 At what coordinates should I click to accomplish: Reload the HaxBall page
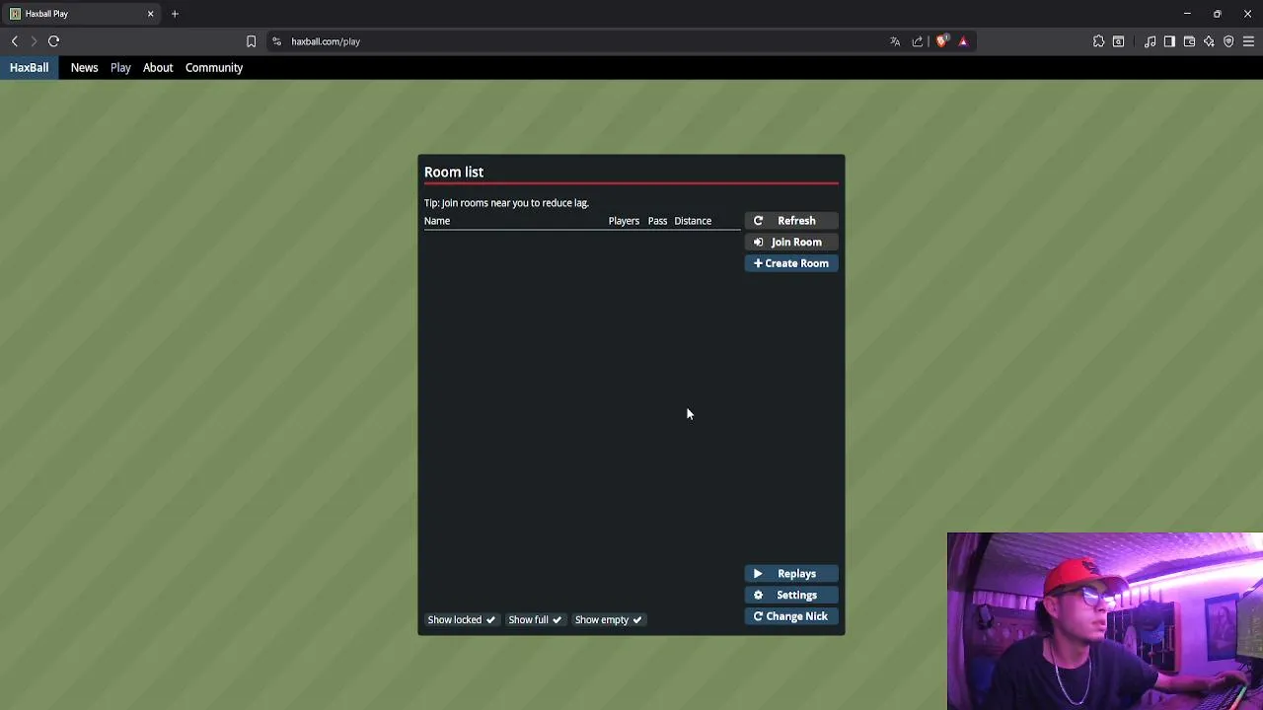[x=54, y=41]
